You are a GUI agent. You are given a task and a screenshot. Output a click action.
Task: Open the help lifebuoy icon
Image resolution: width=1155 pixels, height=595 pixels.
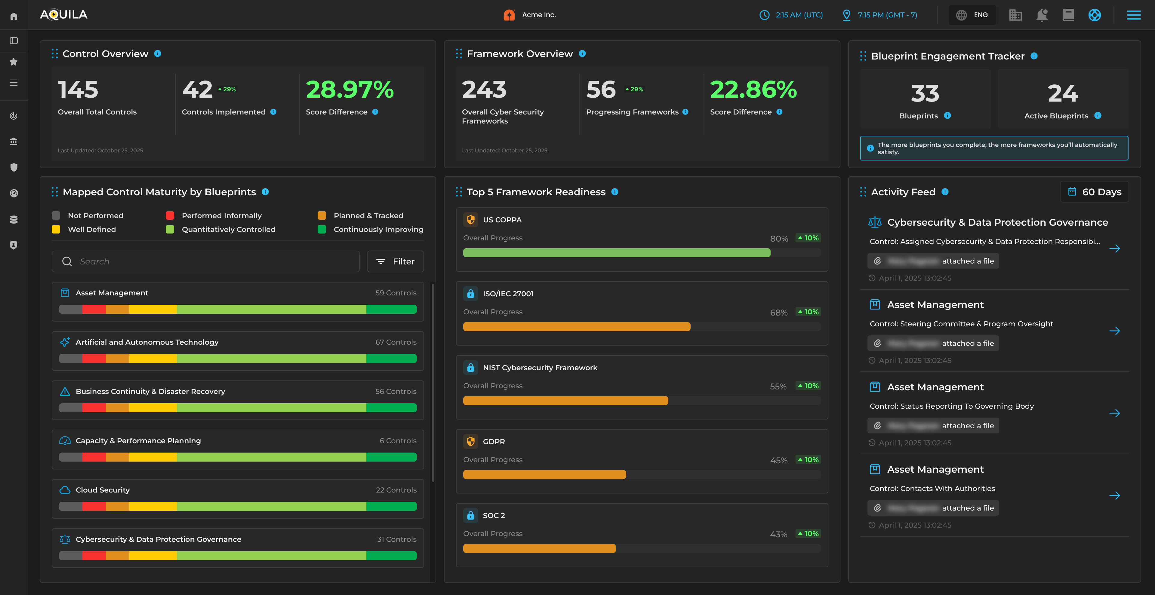tap(1095, 15)
